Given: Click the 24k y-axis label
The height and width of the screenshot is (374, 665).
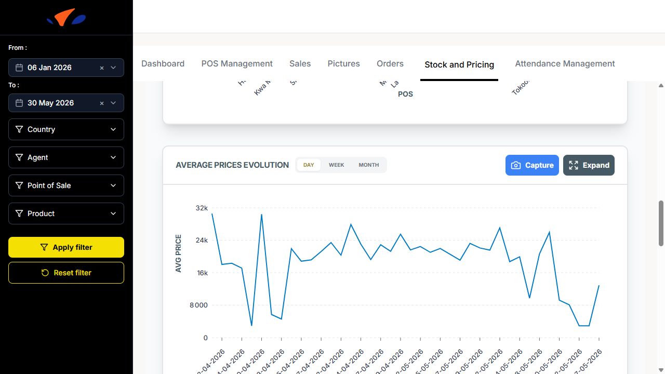Looking at the screenshot, I should point(202,241).
